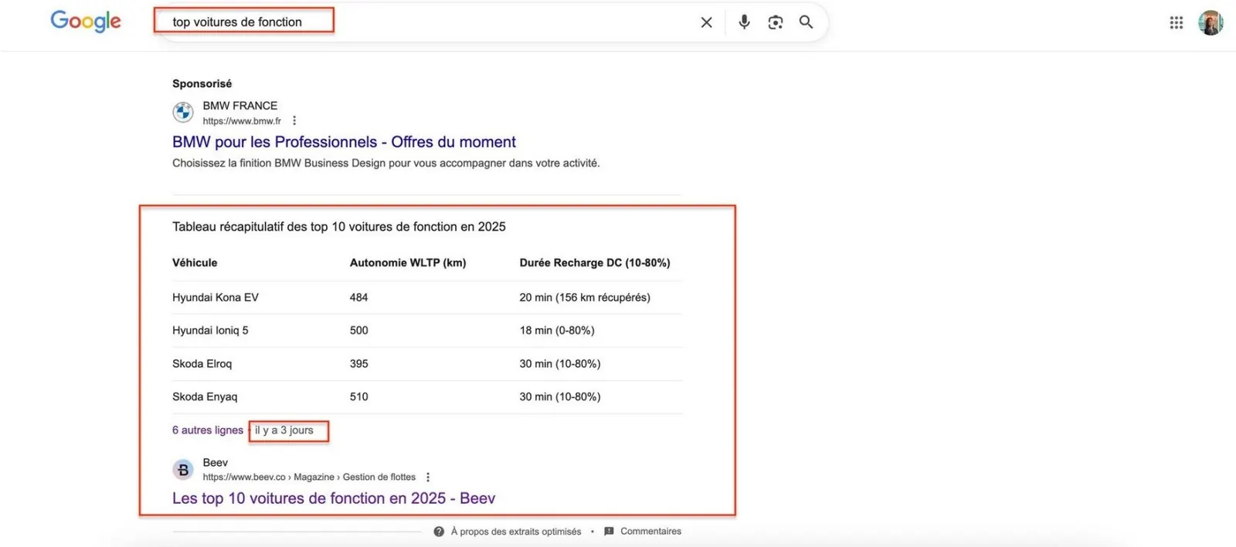Click the Véhicule column header
Screen dimensions: 1236x547
[x=195, y=263]
